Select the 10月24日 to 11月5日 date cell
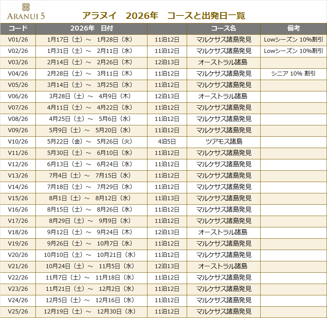 (x=92, y=266)
